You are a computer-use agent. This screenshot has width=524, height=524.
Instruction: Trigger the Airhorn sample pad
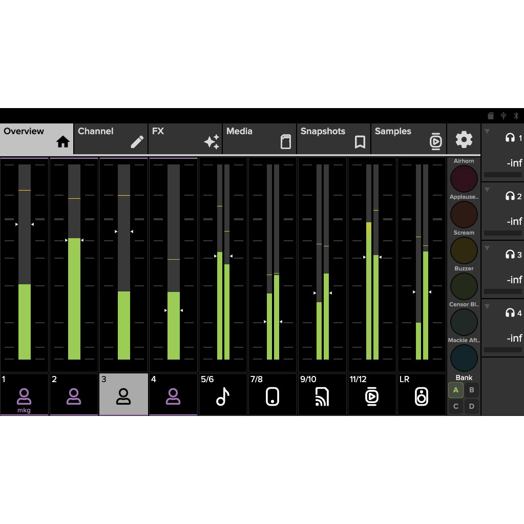[464, 179]
